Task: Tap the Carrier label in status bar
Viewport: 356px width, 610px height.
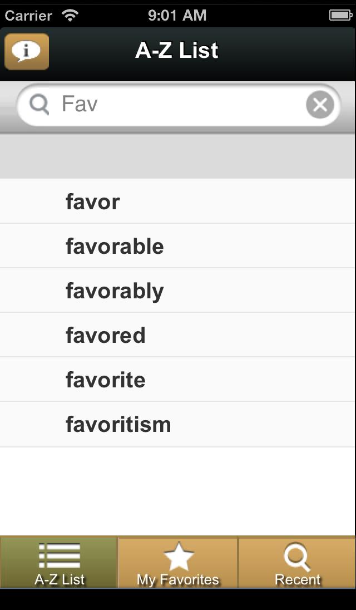Action: point(28,15)
